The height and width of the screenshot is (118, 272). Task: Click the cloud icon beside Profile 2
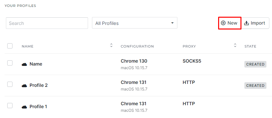[24, 86]
